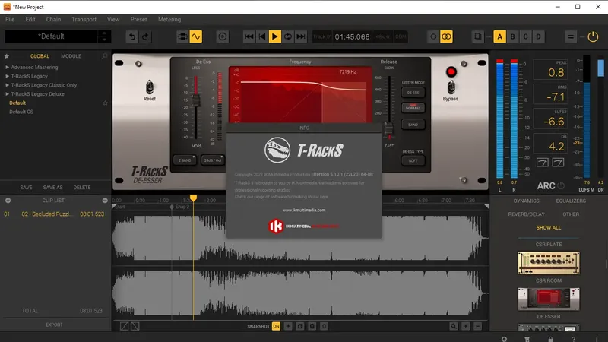This screenshot has width=608, height=342.
Task: Flip the Bypass switch on De-Esser
Action: coord(451,87)
